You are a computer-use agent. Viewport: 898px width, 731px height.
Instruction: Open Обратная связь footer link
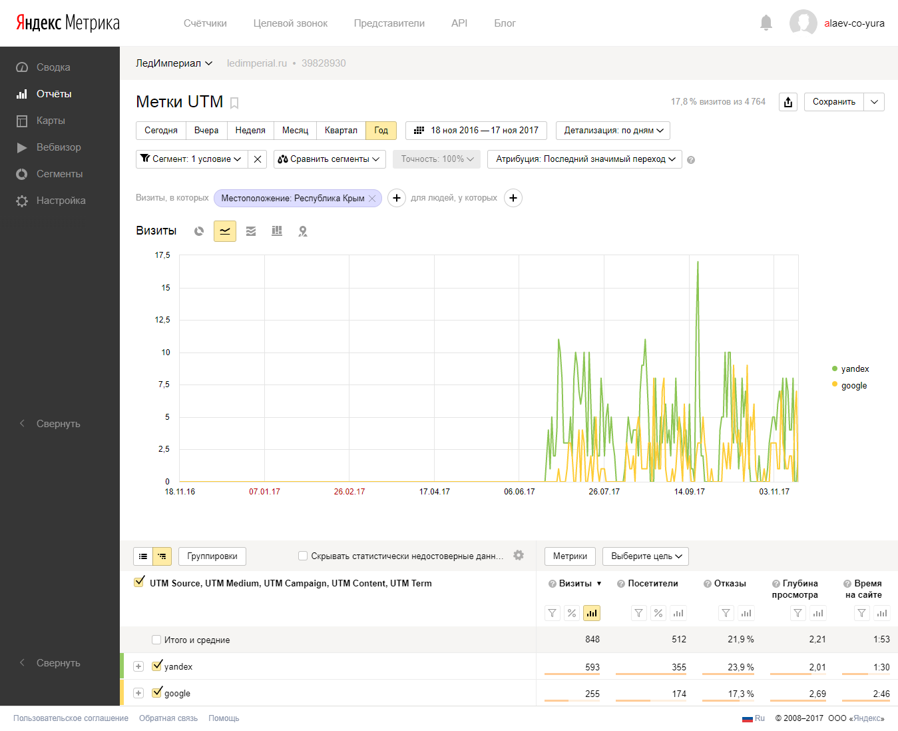[168, 718]
